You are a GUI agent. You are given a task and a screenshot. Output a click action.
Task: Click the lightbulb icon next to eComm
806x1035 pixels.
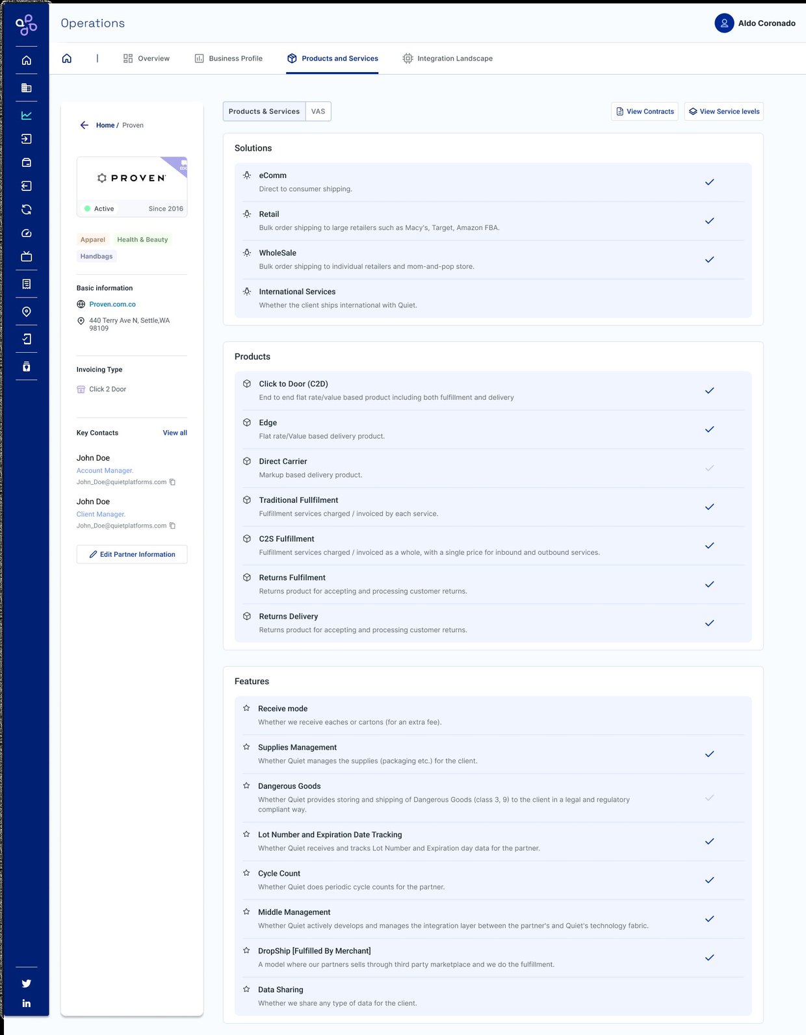(247, 175)
